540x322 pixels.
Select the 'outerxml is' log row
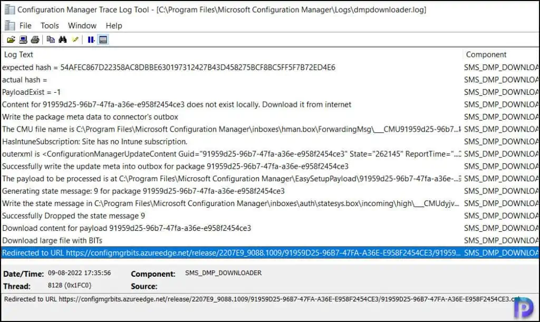pyautogui.click(x=270, y=154)
